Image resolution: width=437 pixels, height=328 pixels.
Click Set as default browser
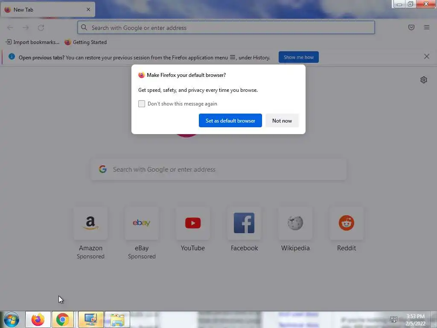[x=230, y=120]
